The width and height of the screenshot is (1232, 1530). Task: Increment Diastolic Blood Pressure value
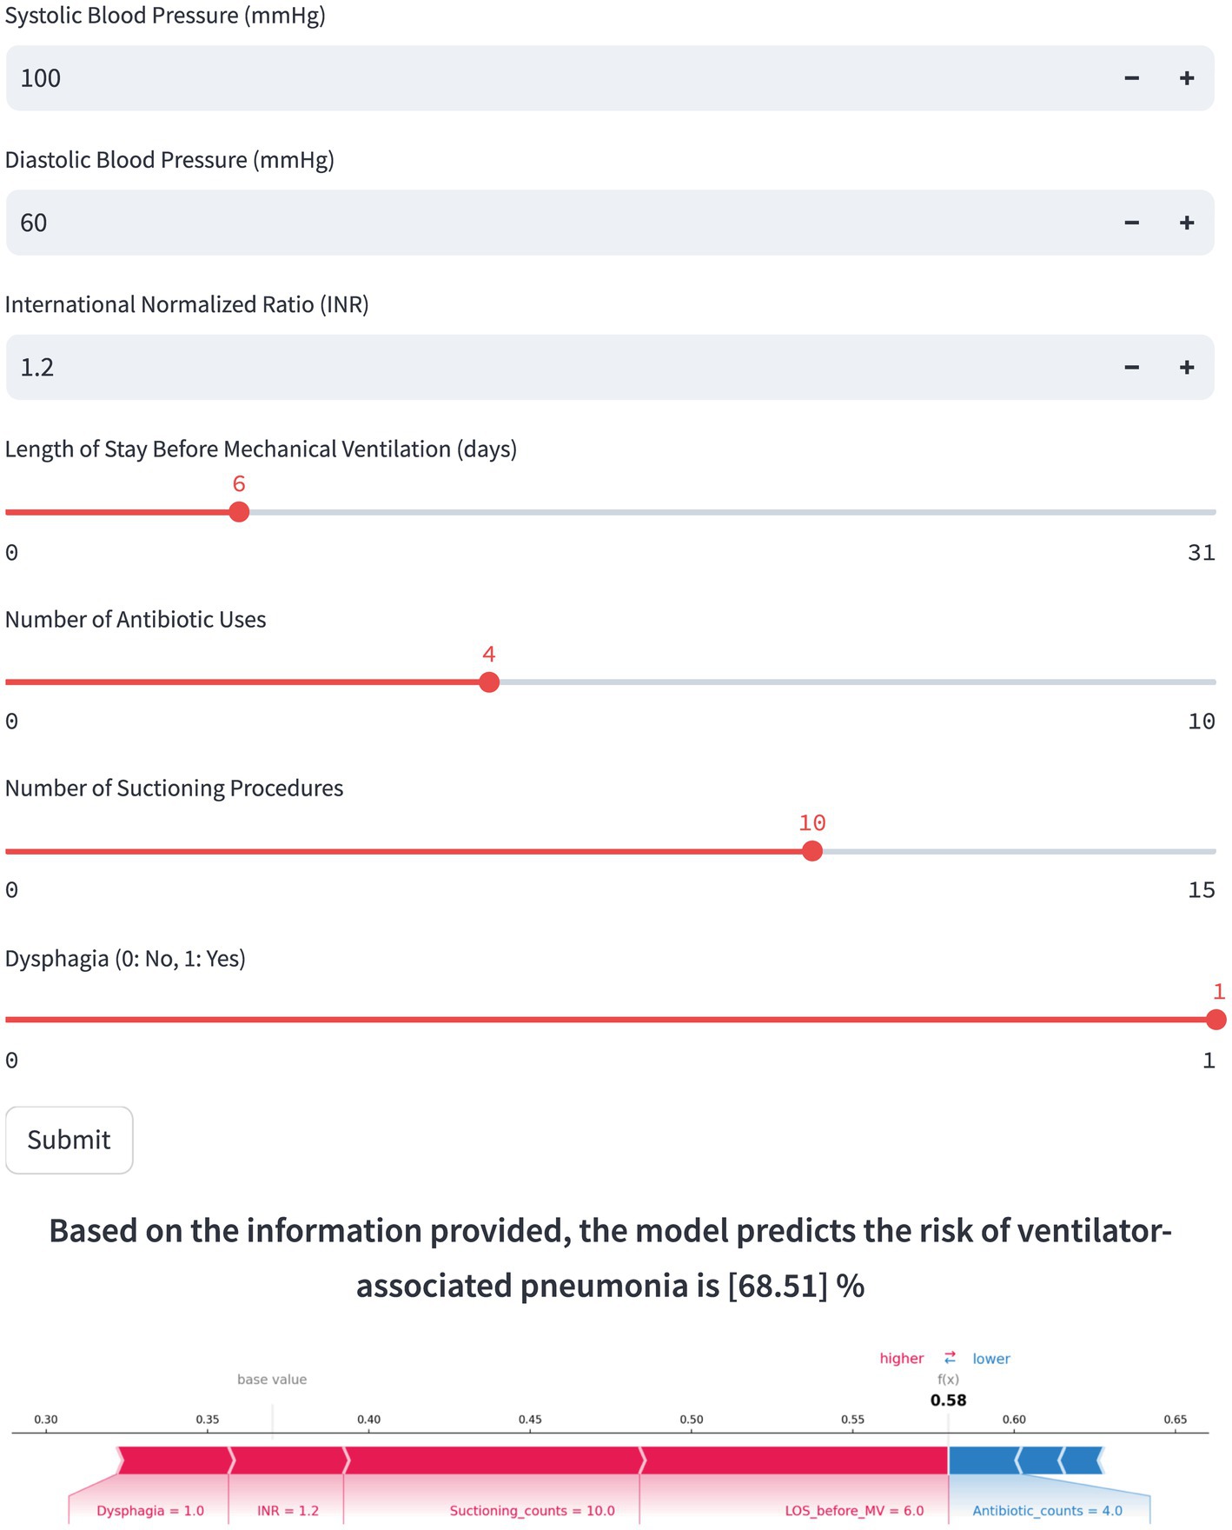click(1187, 223)
